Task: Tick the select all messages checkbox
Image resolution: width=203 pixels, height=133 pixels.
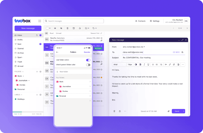Action: [x=47, y=28]
